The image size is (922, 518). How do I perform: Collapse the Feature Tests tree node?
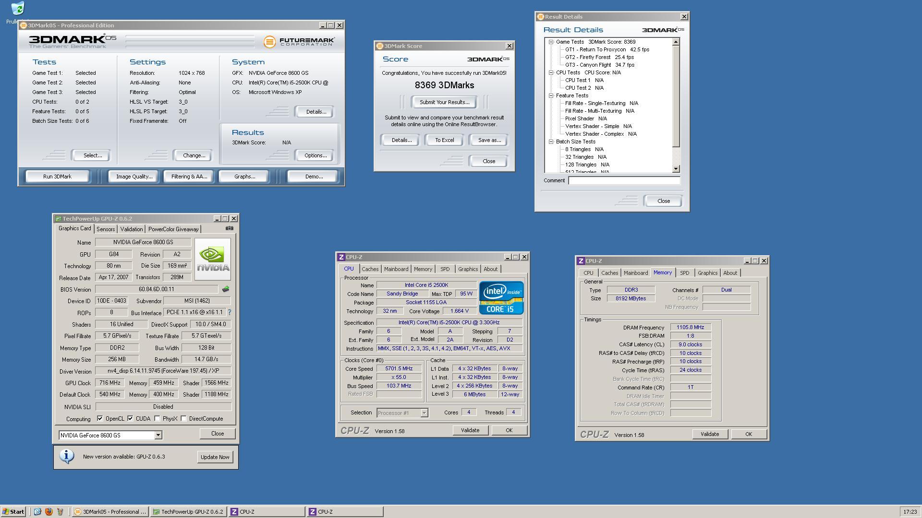pyautogui.click(x=551, y=95)
